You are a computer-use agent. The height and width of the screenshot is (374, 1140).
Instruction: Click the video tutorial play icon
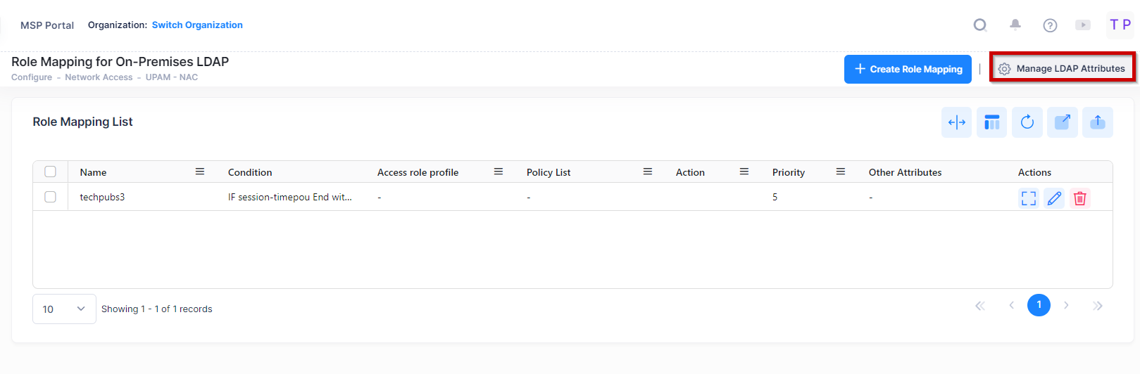coord(1083,25)
